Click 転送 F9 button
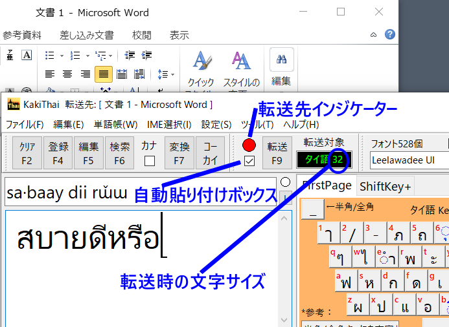Screen dimensions: 449x327 [x=277, y=153]
